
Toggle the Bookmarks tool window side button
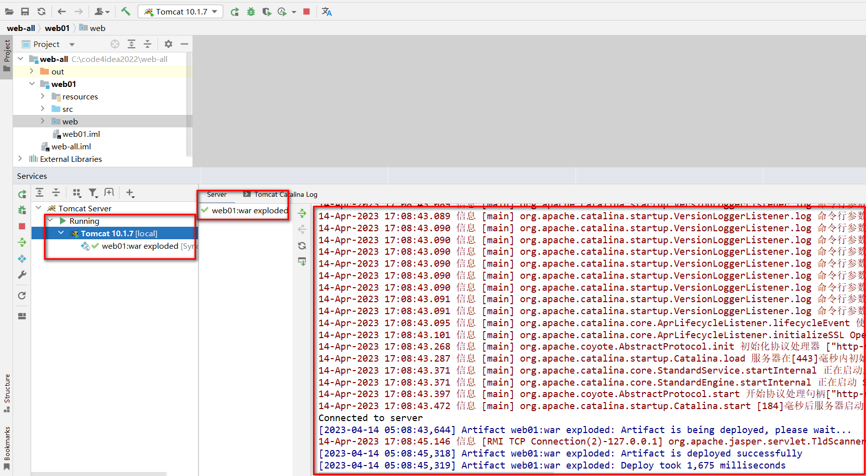click(6, 448)
